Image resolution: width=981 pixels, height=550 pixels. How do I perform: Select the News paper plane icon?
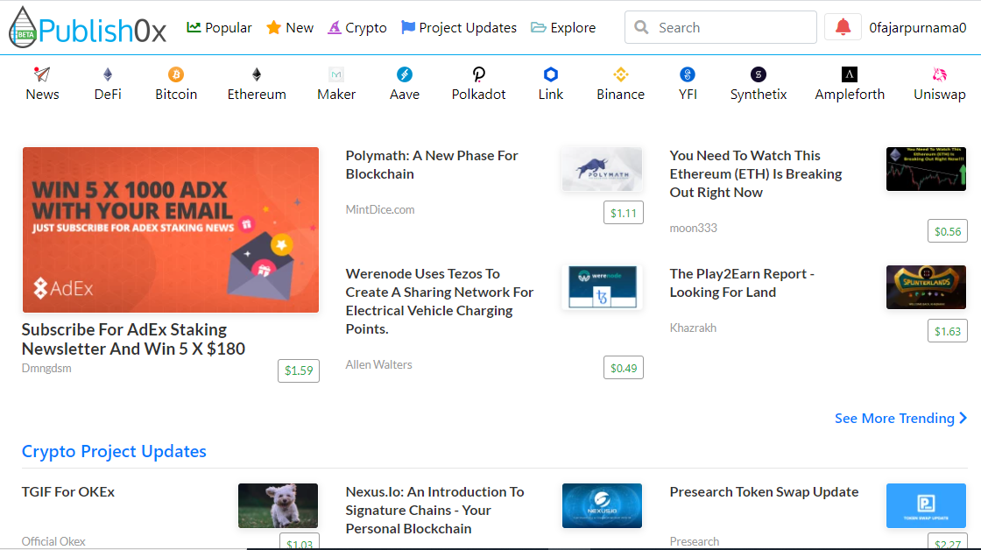(x=42, y=74)
